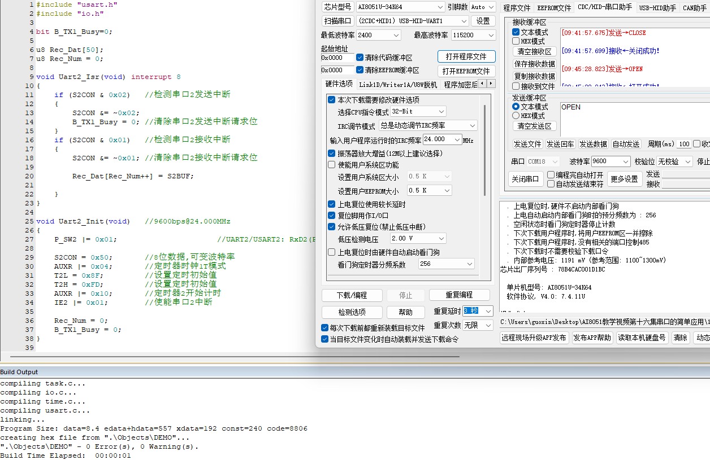710x460 pixels.
Task: Click first 起始地址 0x0000 field
Action: [x=337, y=58]
